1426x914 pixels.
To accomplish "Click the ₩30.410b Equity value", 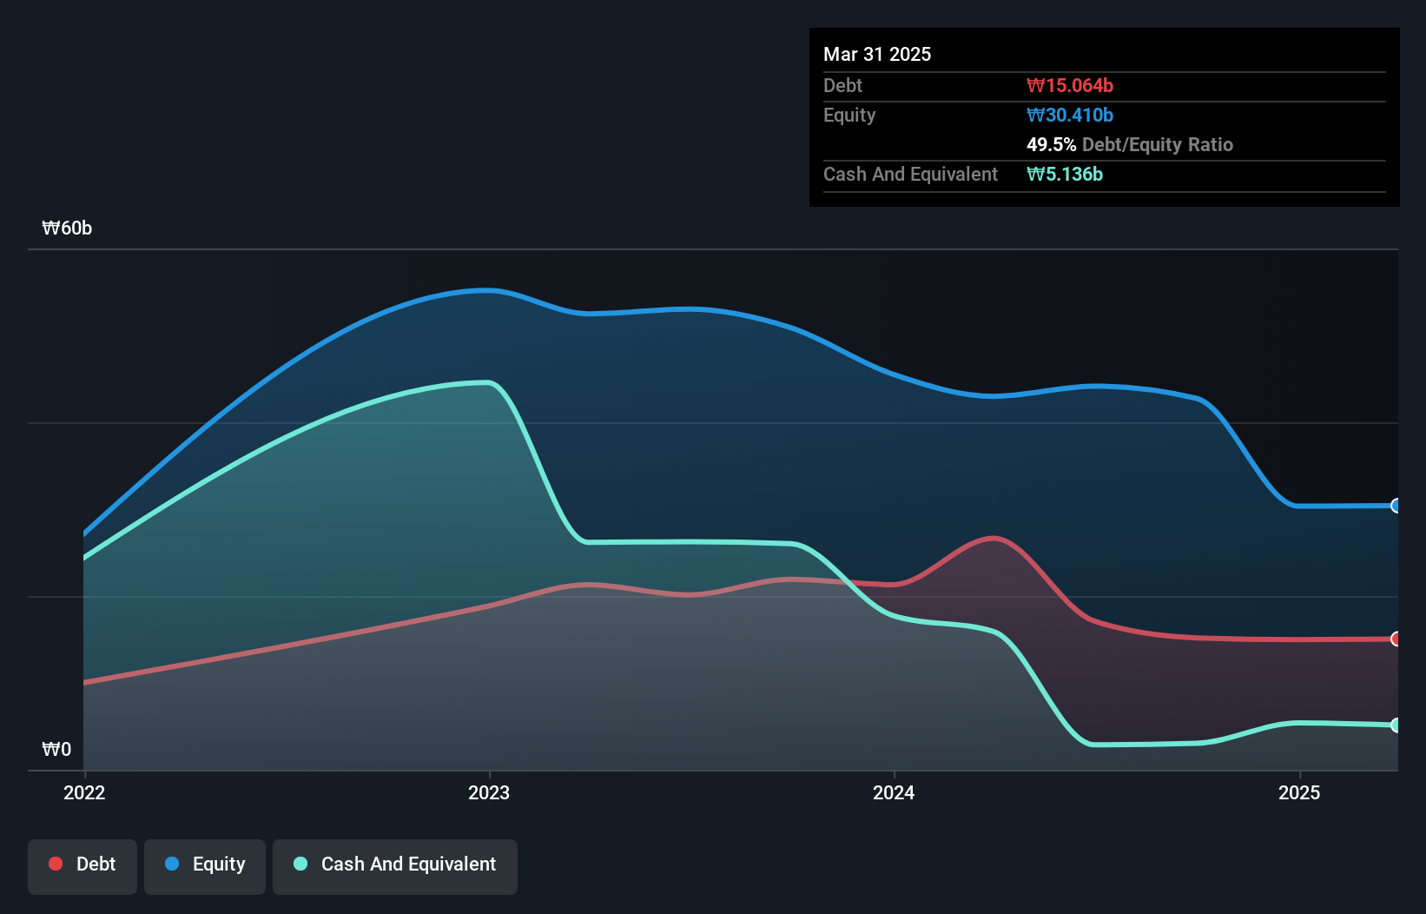I will click(x=1071, y=115).
